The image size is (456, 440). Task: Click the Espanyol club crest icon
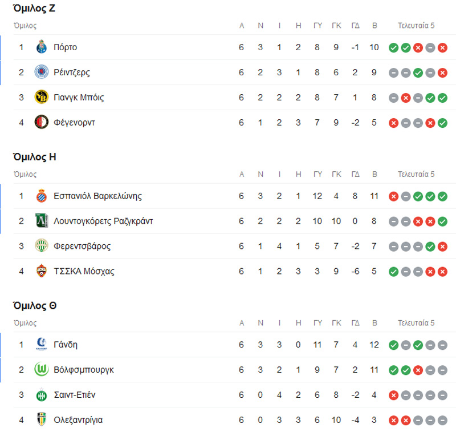tap(41, 196)
